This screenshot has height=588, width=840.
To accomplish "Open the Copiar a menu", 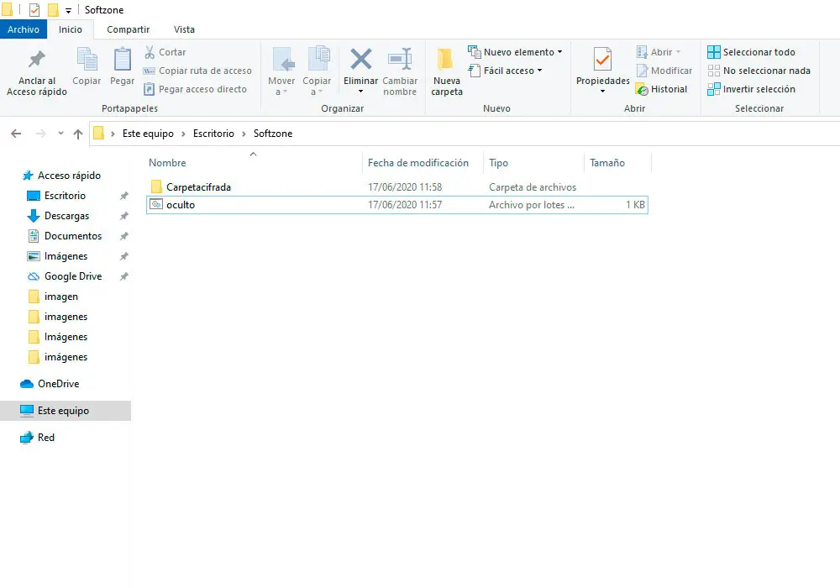I will pyautogui.click(x=317, y=72).
